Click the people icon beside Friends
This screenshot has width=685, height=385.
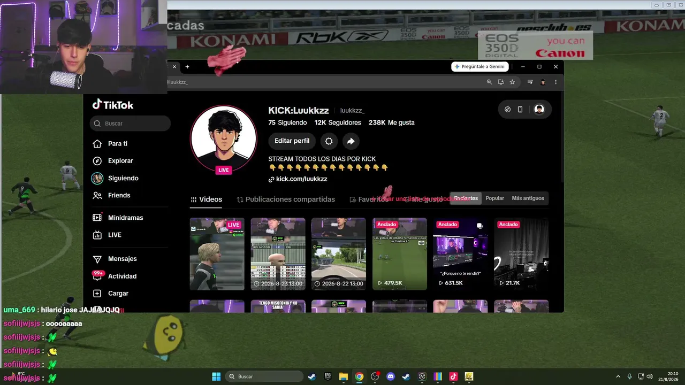[x=97, y=195]
